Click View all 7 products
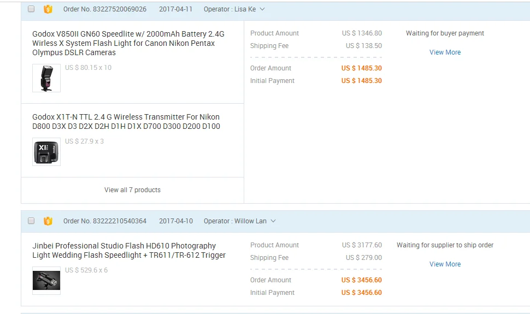The width and height of the screenshot is (530, 314). pyautogui.click(x=132, y=190)
